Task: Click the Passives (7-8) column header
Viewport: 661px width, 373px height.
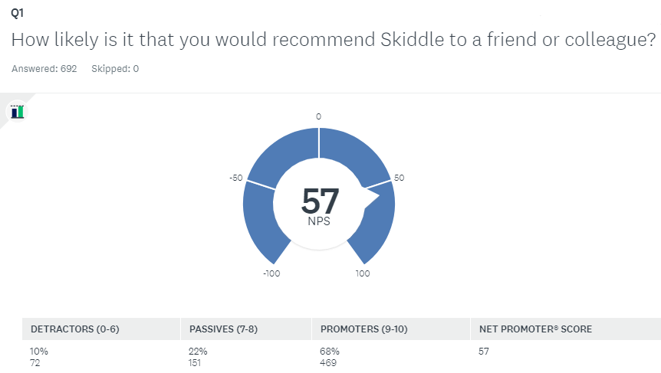Action: click(x=218, y=329)
